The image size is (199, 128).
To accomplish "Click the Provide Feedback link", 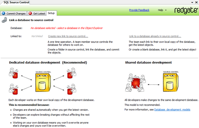I will (139, 10).
